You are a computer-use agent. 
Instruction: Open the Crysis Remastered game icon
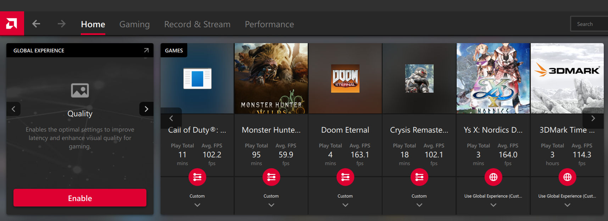point(419,78)
